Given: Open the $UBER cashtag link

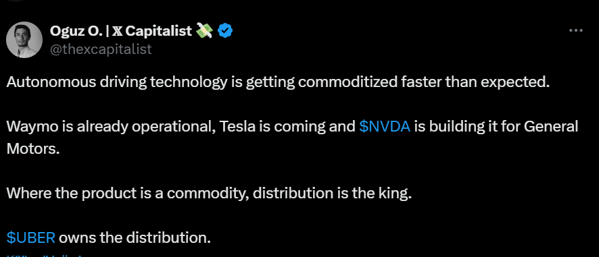Looking at the screenshot, I should (x=31, y=237).
